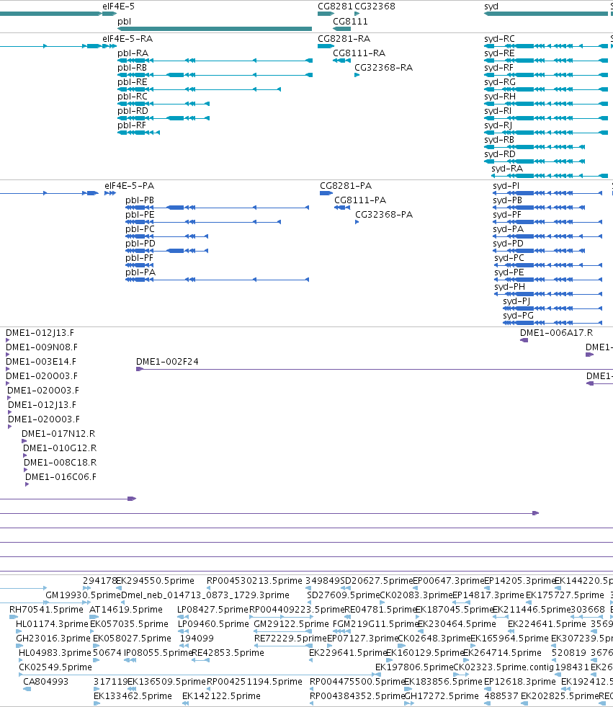Select transcript syd-RF
The width and height of the screenshot is (613, 707).
tap(546, 75)
